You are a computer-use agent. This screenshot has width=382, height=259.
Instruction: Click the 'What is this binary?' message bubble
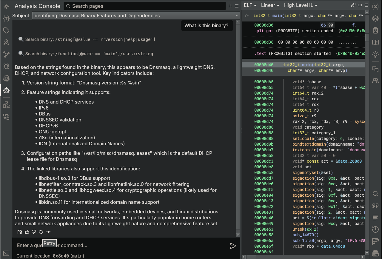pyautogui.click(x=207, y=25)
